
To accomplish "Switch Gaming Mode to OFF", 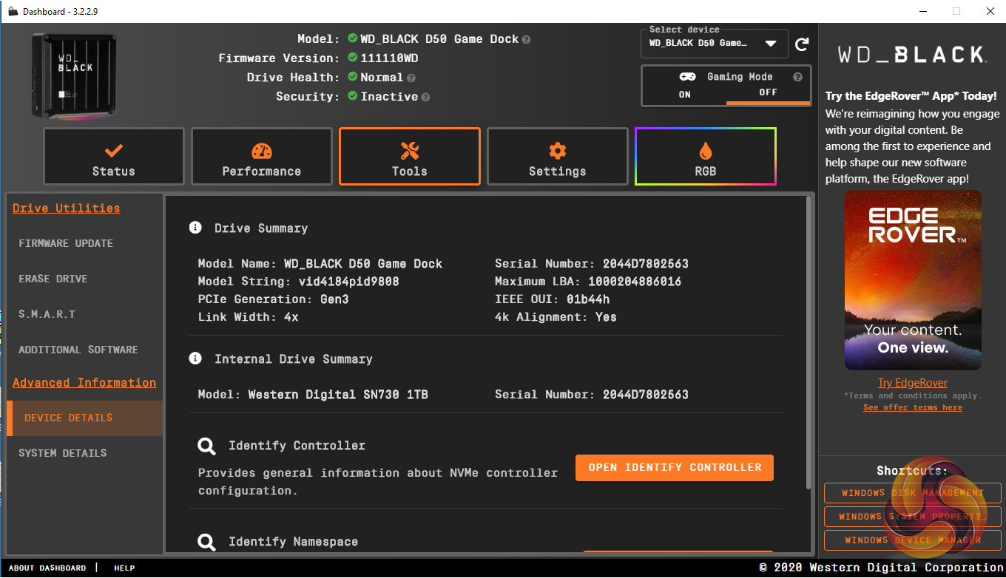I will tap(768, 92).
